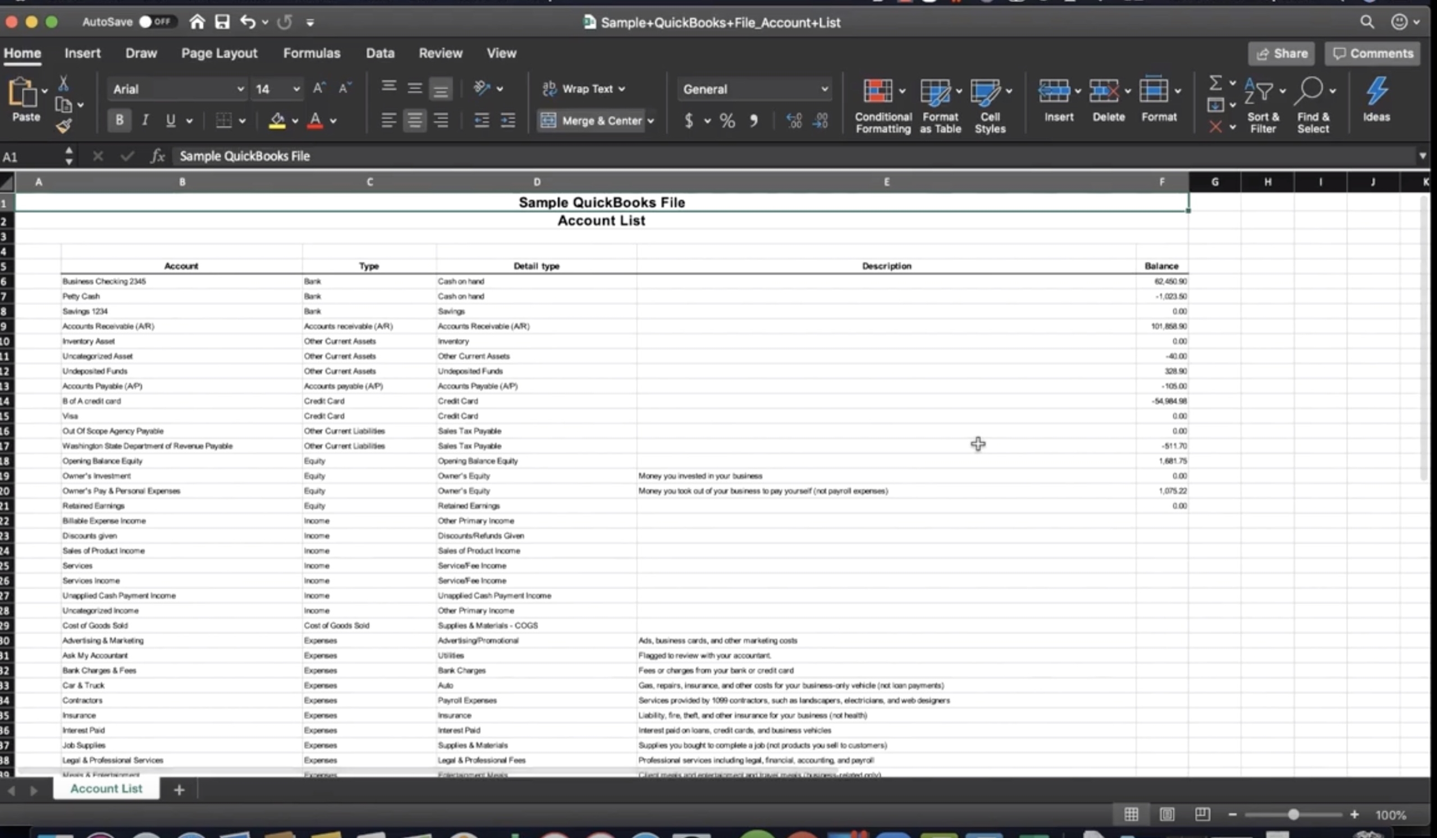Click the Redo arrow icon
The width and height of the screenshot is (1437, 838).
[x=285, y=22]
